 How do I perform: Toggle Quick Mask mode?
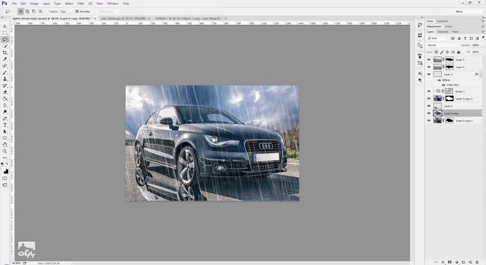pos(4,178)
